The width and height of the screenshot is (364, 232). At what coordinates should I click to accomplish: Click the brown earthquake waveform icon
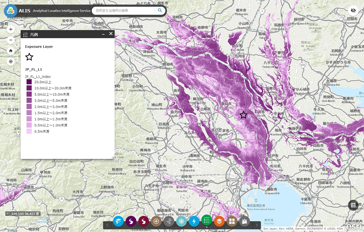156,221
